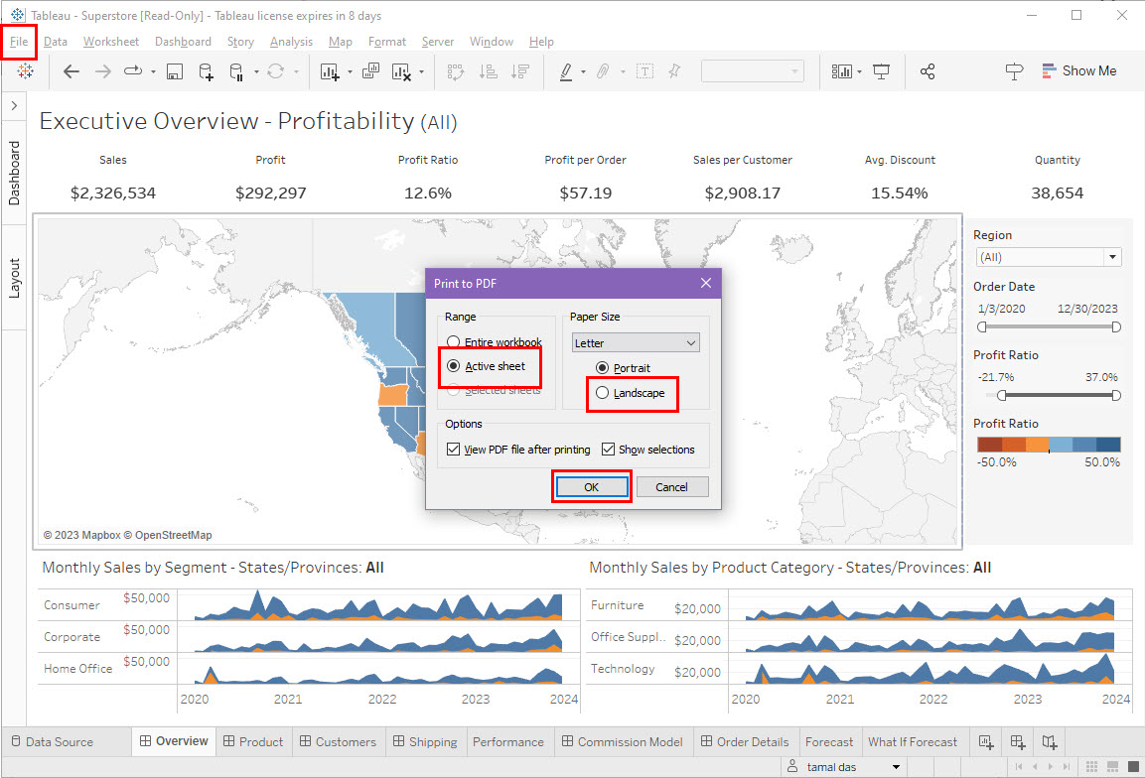Click the Replay animation icon
Viewport: 1145px width, 778px height.
pos(133,70)
